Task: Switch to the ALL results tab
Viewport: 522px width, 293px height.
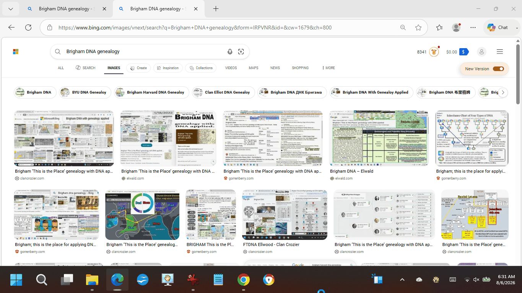Action: tap(61, 68)
